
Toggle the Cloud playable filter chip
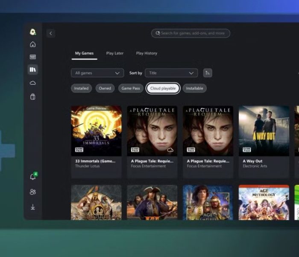(163, 88)
